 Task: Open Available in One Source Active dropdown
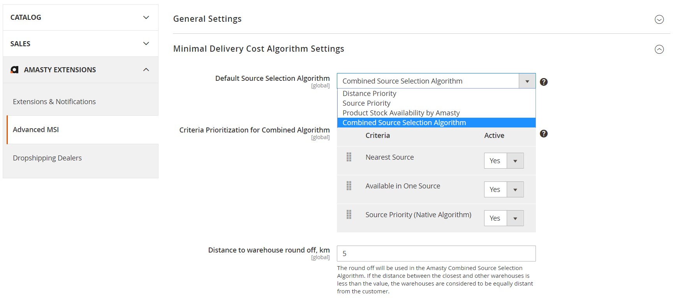coord(504,190)
